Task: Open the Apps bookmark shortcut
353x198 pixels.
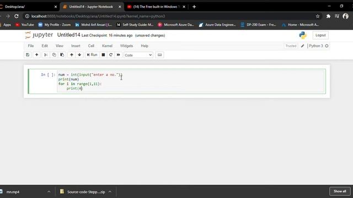Action: [6, 25]
